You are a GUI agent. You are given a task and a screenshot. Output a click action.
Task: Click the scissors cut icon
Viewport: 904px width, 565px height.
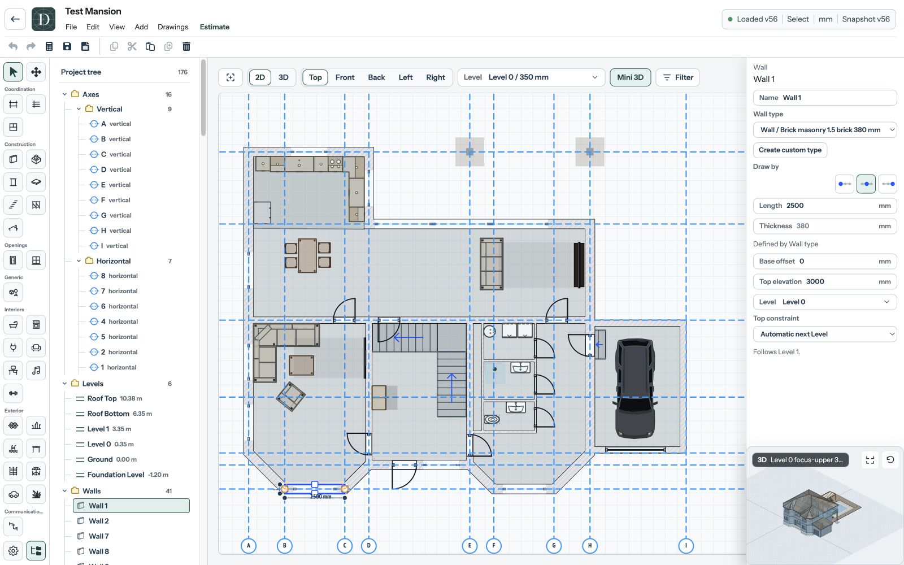[x=132, y=46]
